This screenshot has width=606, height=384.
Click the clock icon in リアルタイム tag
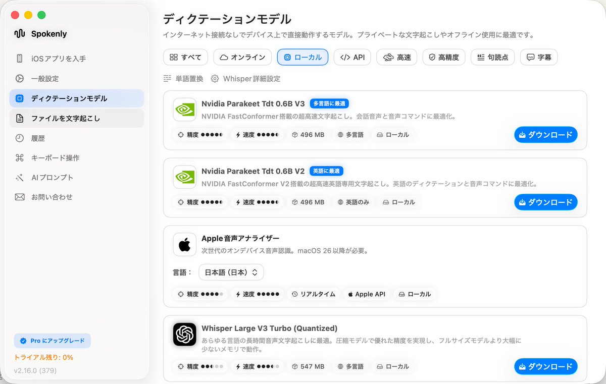pyautogui.click(x=294, y=294)
